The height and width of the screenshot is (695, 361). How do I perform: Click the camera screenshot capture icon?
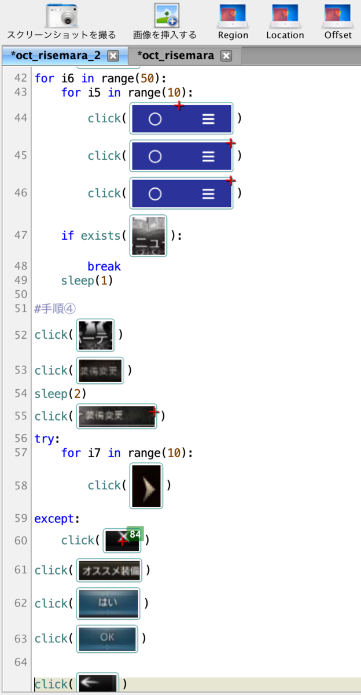(62, 16)
